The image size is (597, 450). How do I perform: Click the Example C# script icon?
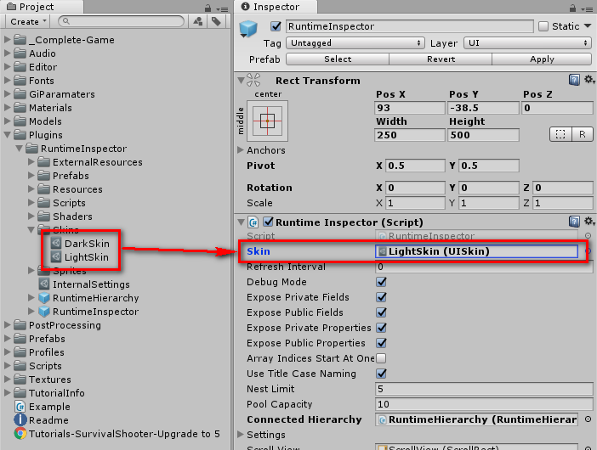coord(20,407)
